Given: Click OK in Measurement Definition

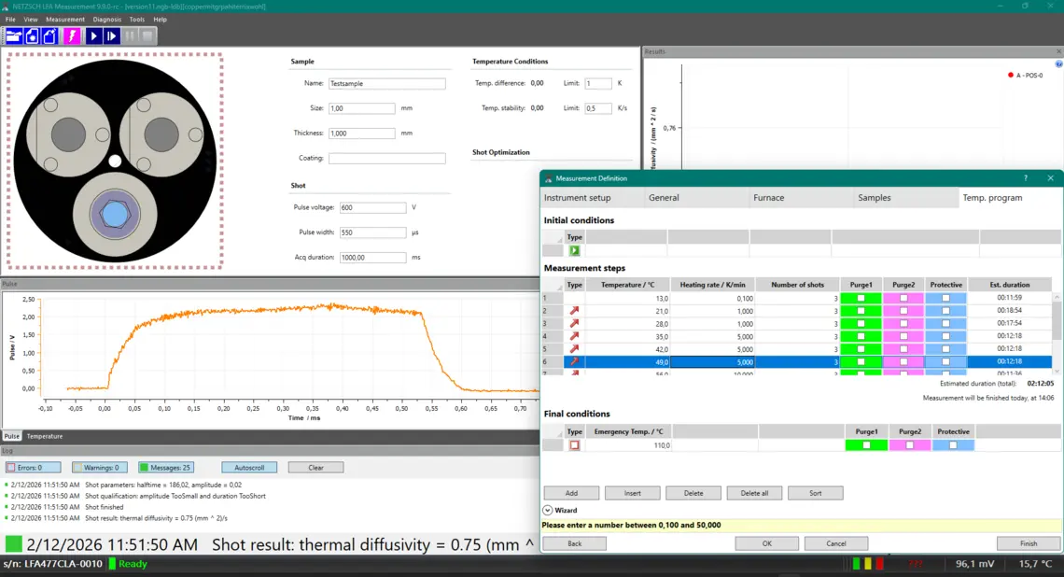Looking at the screenshot, I should click(767, 543).
